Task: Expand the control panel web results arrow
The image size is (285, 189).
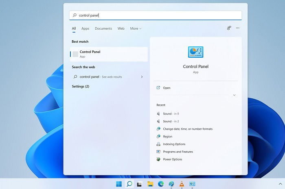Action: point(142,77)
